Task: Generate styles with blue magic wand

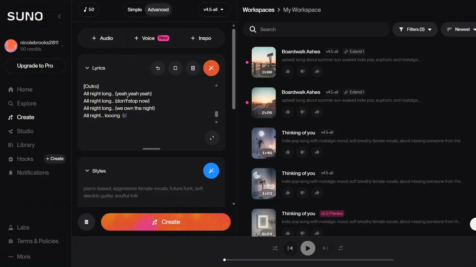Action: pyautogui.click(x=211, y=171)
